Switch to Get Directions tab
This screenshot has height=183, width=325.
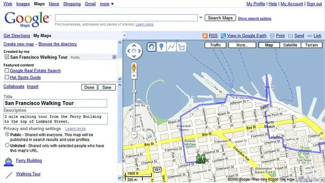click(17, 36)
